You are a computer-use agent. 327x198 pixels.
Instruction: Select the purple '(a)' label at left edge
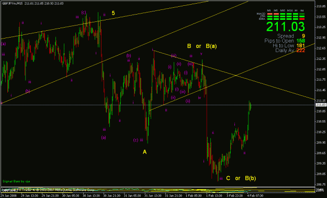click(3, 44)
